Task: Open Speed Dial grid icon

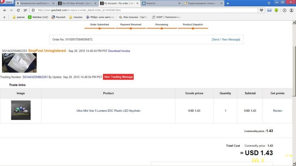Action: click(25, 10)
